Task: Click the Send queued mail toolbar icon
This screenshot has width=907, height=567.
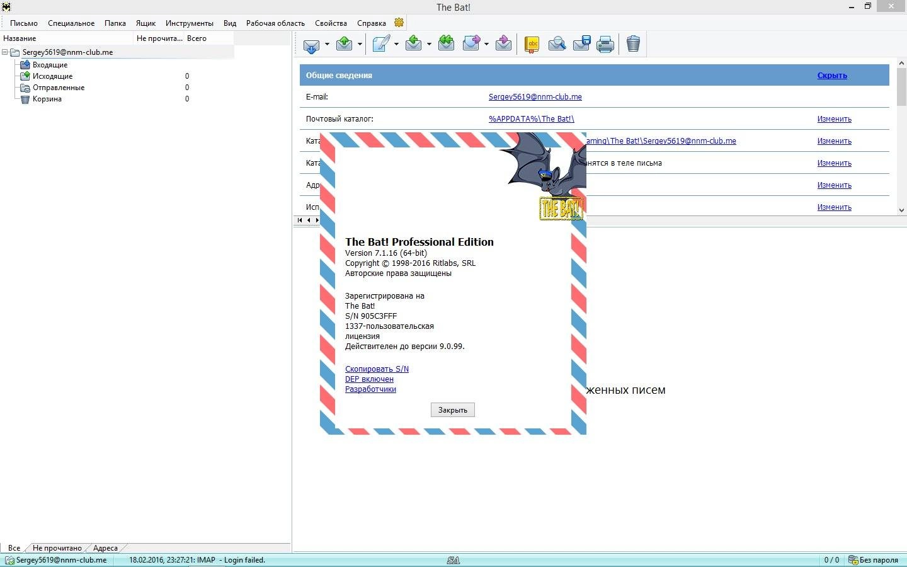Action: pyautogui.click(x=344, y=44)
